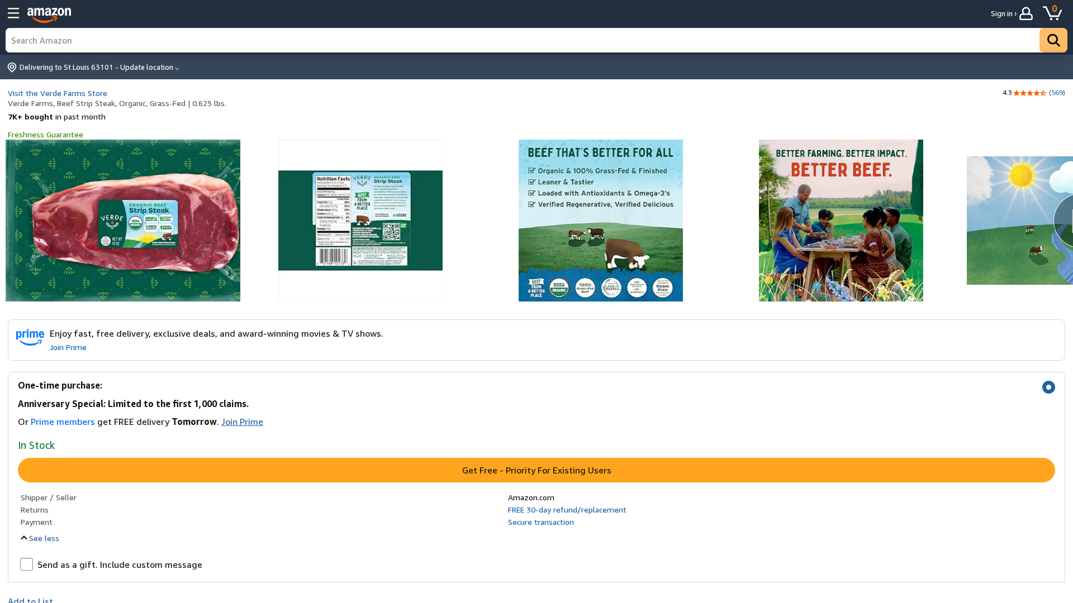The image size is (1073, 603).
Task: Click the orange search magnifier button
Action: pos(1053,40)
